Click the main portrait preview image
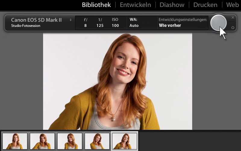Screen dimensions: 241x151 117,82
